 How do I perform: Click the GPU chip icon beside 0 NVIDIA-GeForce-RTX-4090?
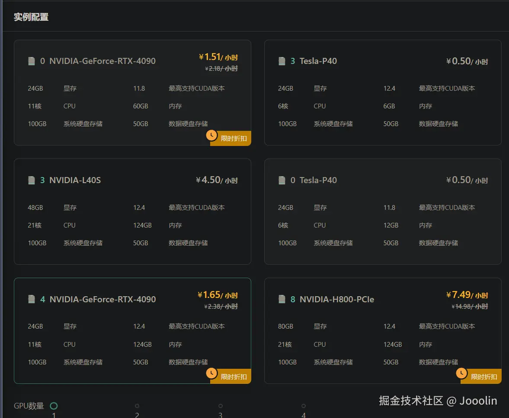(x=32, y=61)
